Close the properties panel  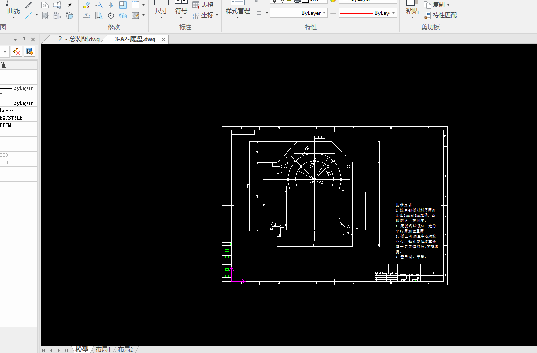[33, 39]
